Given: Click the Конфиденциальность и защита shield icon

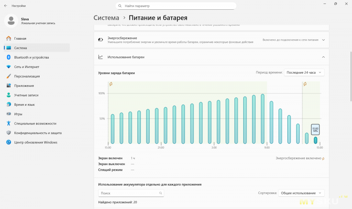Looking at the screenshot, I should click(x=8, y=133).
